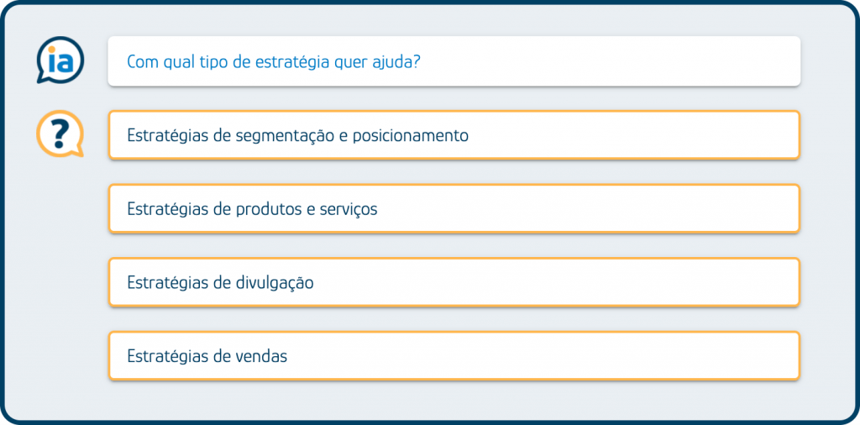Choose 'Estratégias de produtos e serviços'
The height and width of the screenshot is (425, 860).
pyautogui.click(x=454, y=209)
